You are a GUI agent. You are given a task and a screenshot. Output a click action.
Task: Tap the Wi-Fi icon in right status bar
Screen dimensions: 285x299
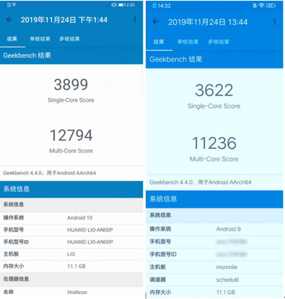(x=261, y=6)
